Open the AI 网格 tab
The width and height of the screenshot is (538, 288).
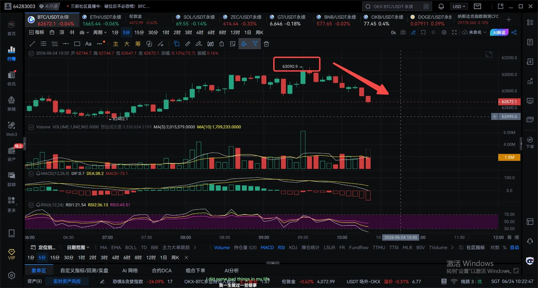tap(130, 270)
